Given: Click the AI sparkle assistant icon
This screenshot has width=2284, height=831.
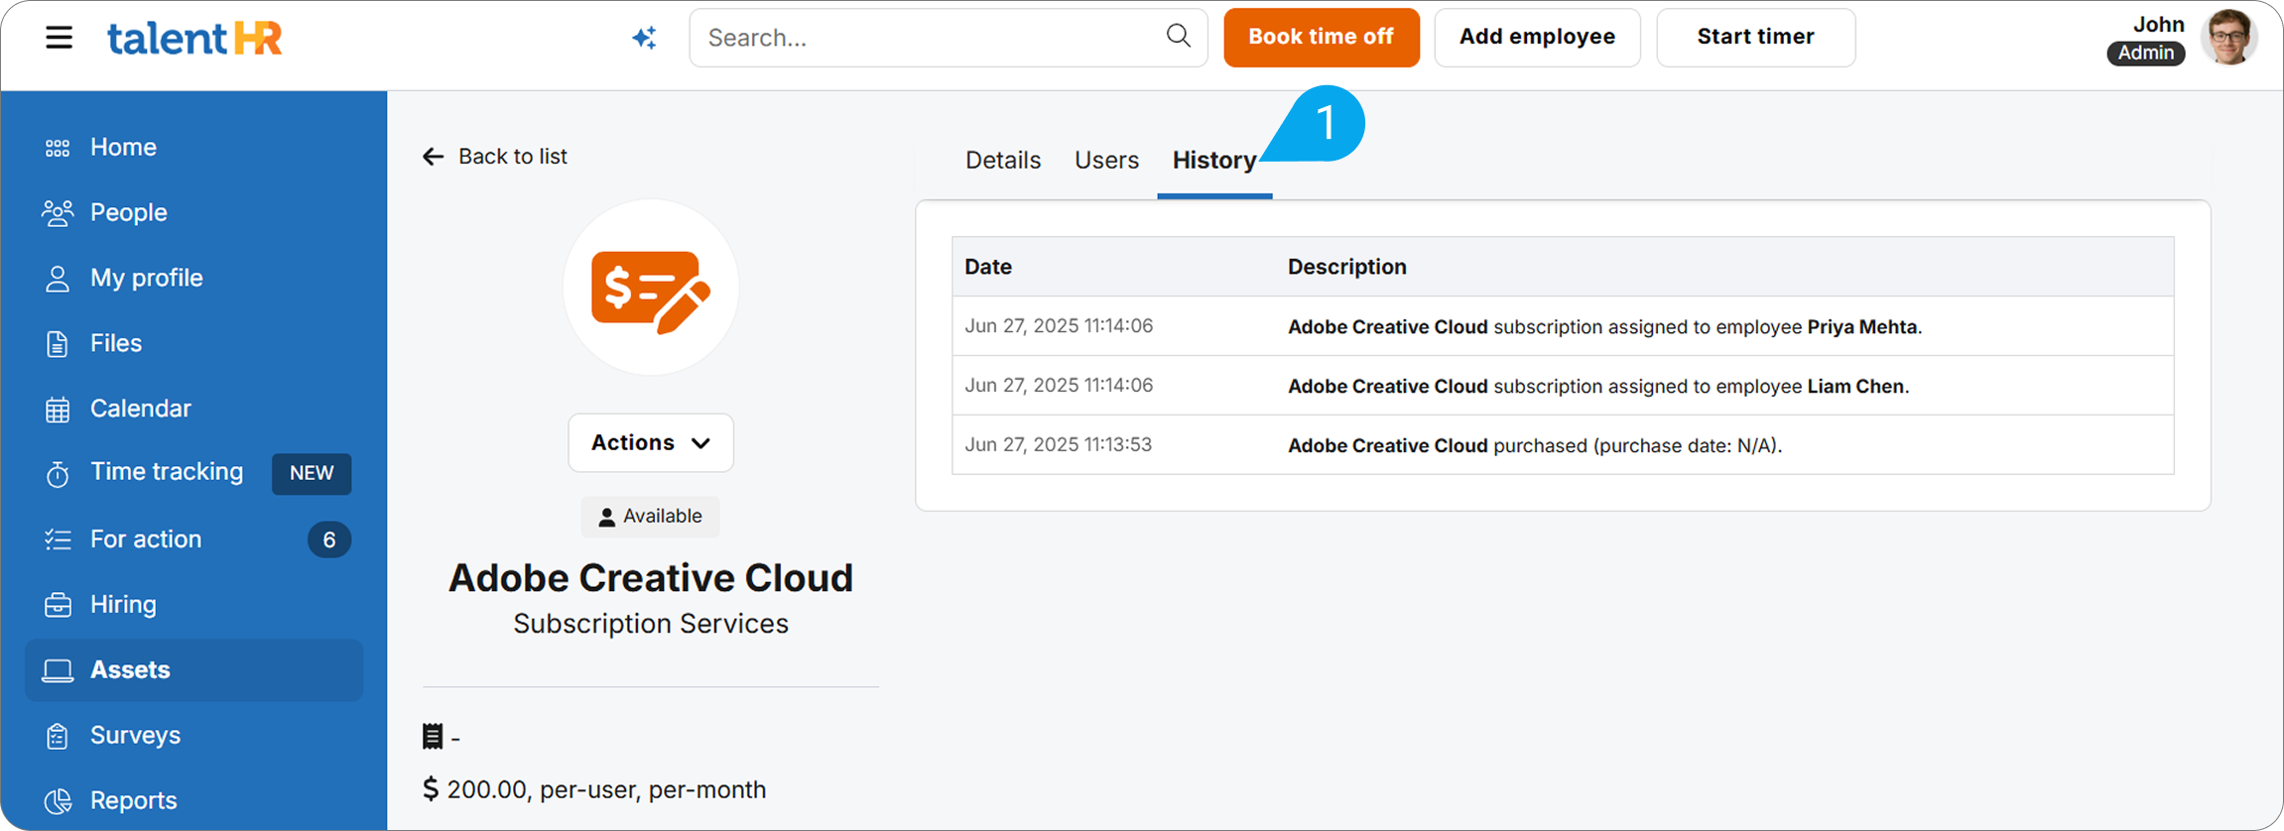Looking at the screenshot, I should pos(645,38).
